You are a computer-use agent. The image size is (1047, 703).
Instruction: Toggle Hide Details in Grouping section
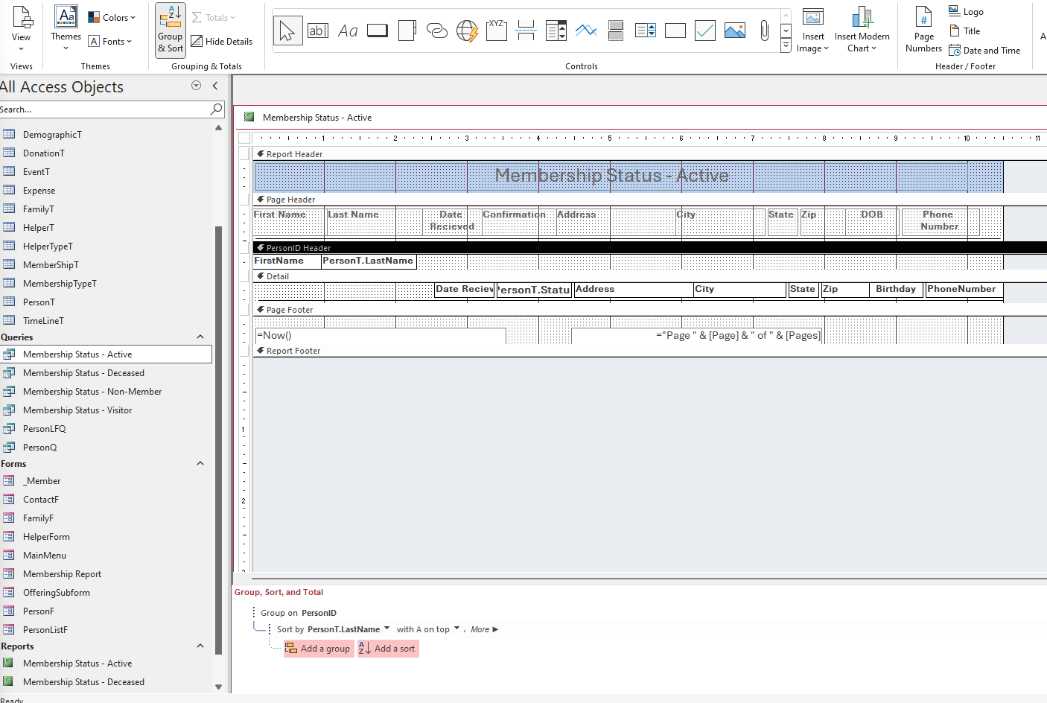point(222,41)
